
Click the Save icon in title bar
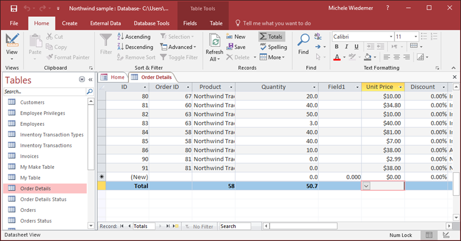14,8
